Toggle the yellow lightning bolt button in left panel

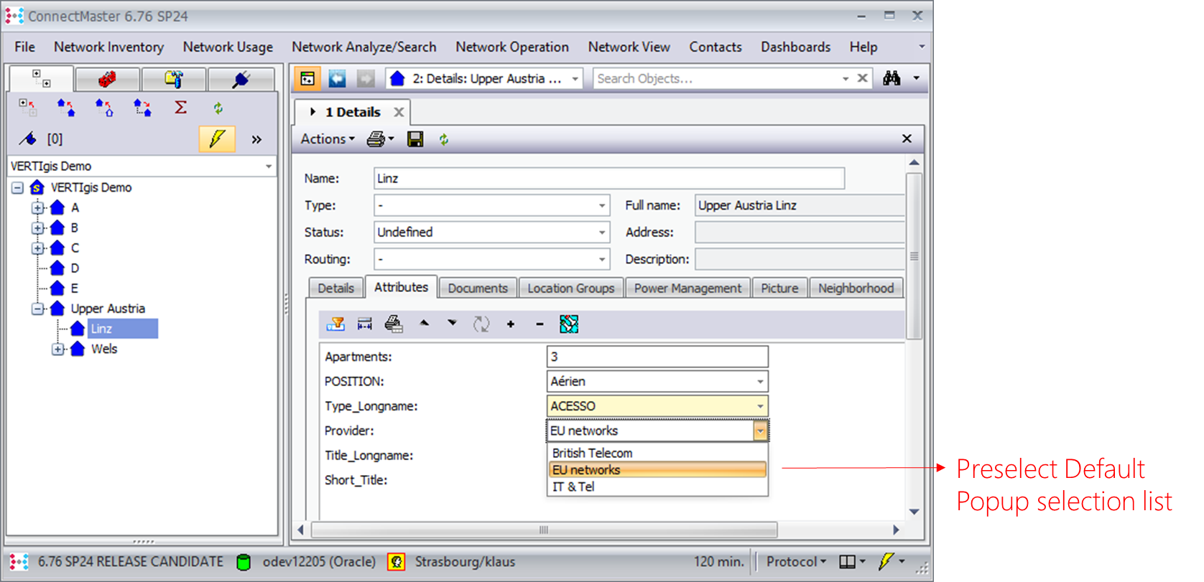tap(217, 139)
